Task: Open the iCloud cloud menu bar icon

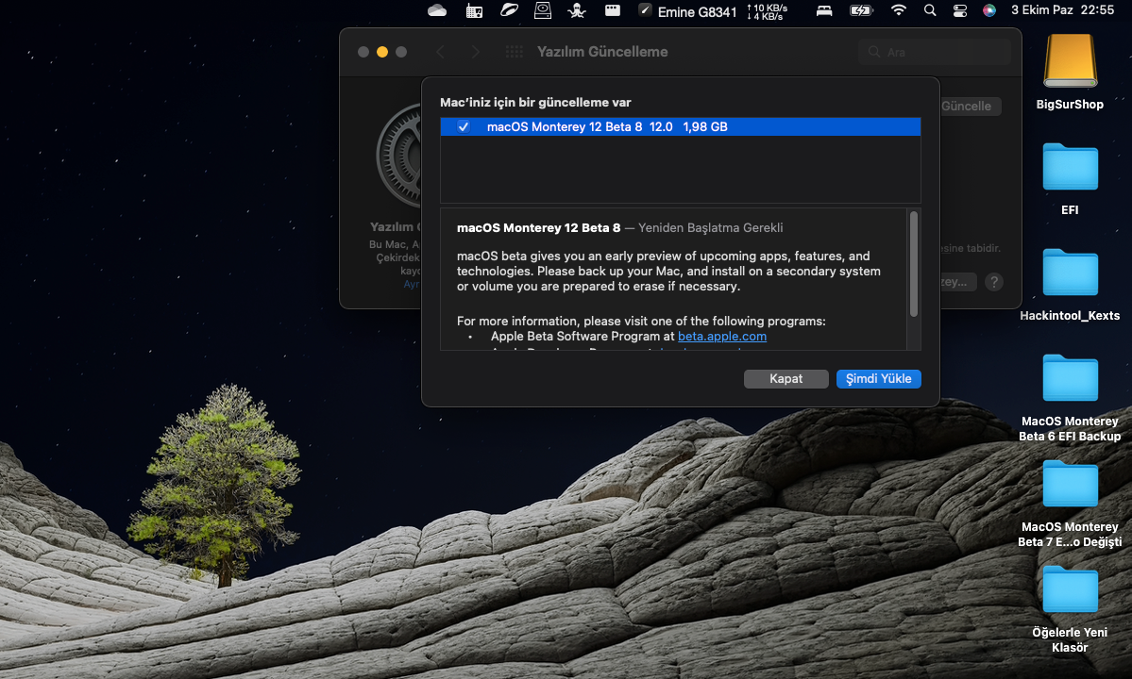Action: [x=437, y=10]
